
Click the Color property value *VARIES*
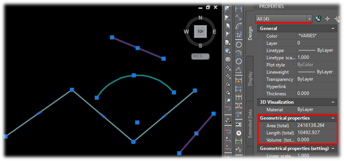(x=307, y=36)
